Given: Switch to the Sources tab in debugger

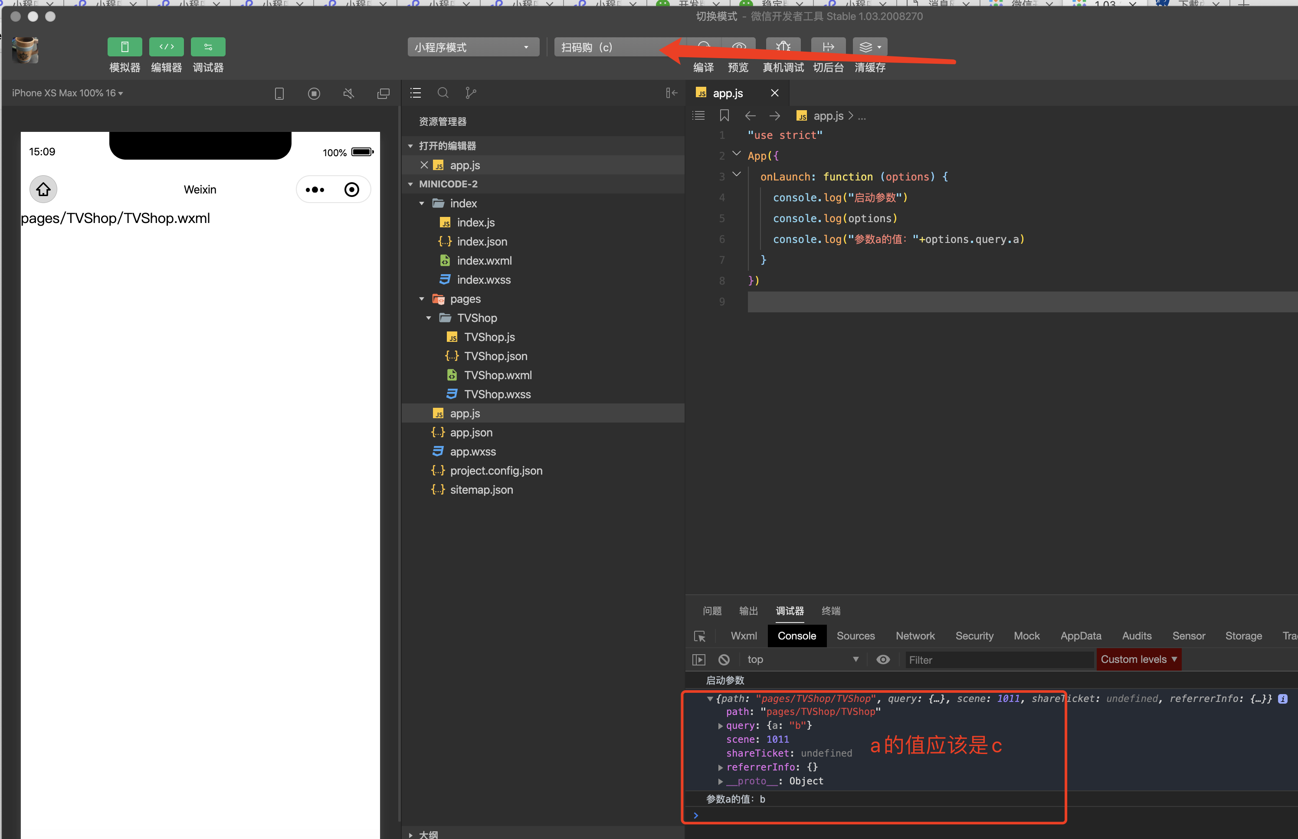Looking at the screenshot, I should click(x=855, y=636).
